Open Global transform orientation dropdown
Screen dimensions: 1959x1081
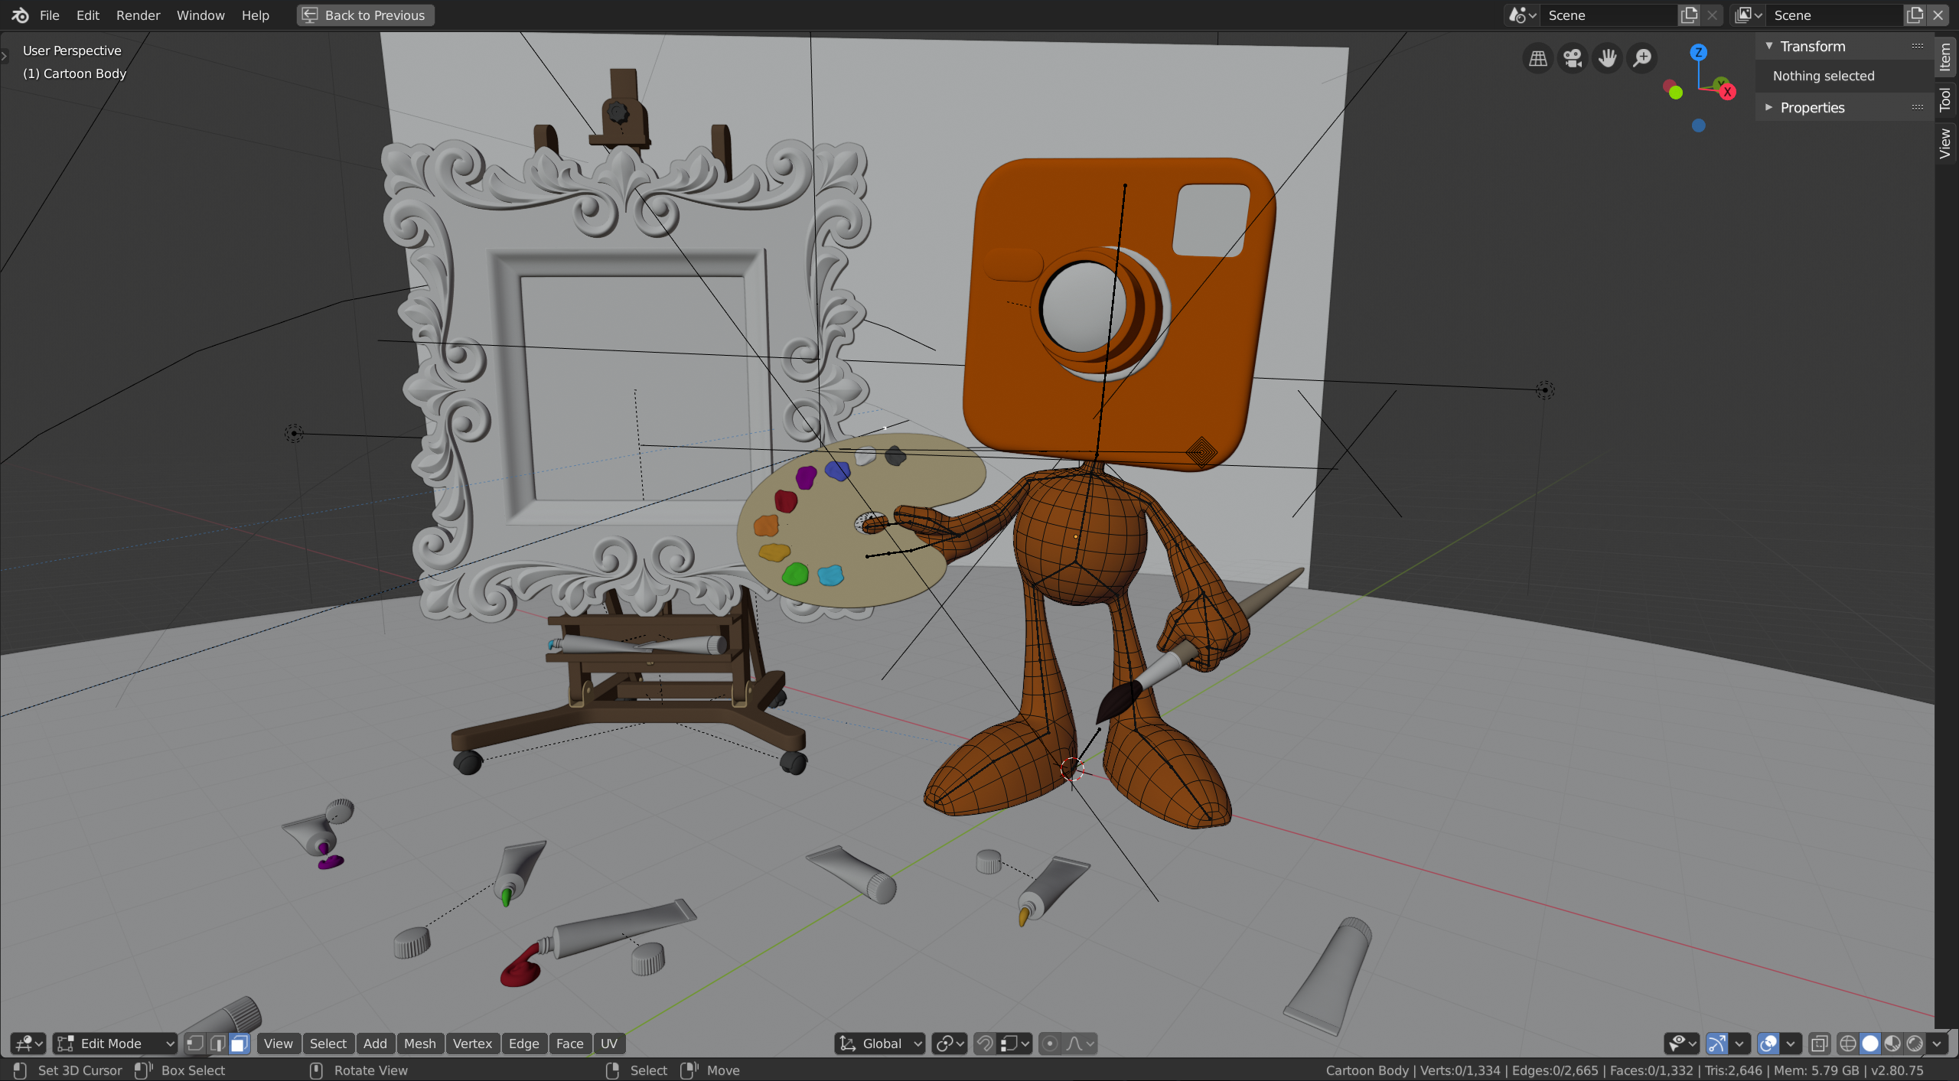coord(880,1044)
